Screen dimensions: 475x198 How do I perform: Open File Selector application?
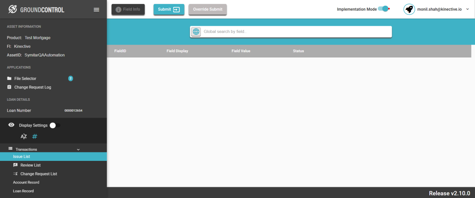[25, 78]
